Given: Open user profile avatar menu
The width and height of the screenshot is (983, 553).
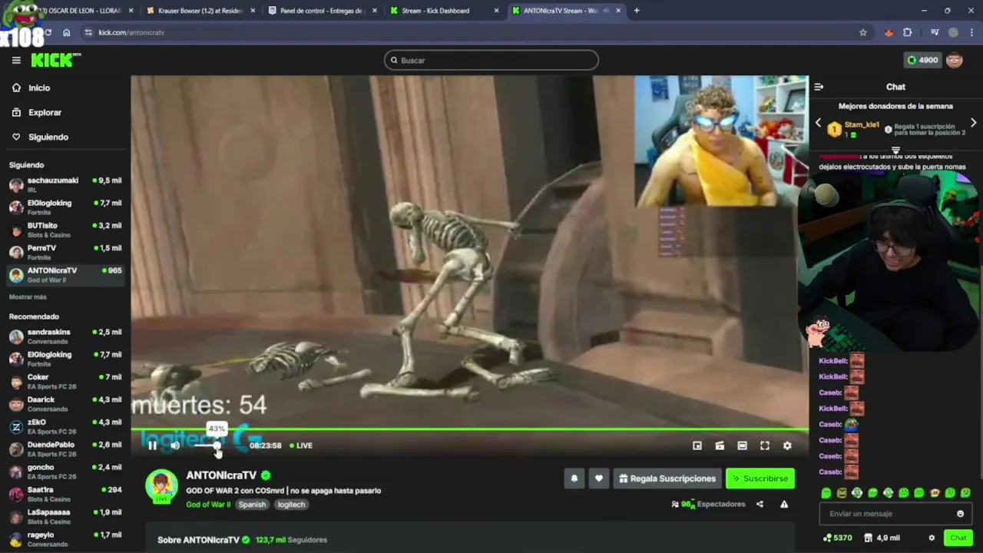Looking at the screenshot, I should pyautogui.click(x=955, y=60).
